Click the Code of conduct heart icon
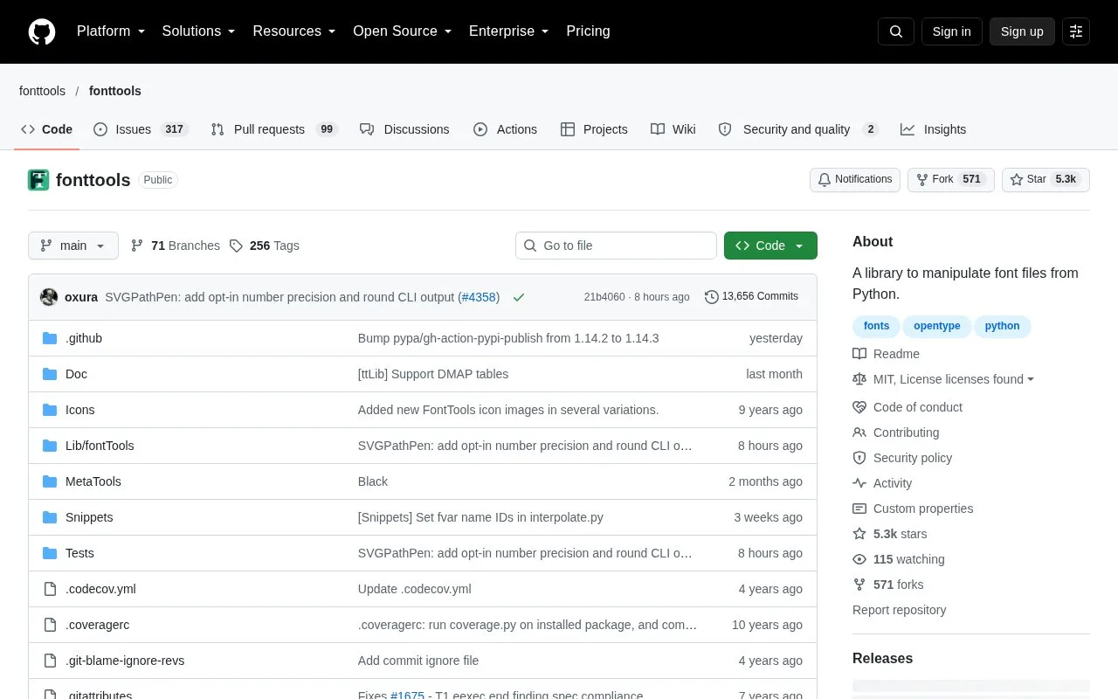The height and width of the screenshot is (699, 1118). (x=859, y=407)
